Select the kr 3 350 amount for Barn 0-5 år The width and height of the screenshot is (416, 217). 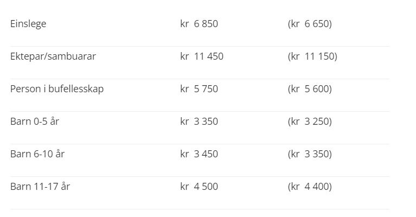coord(199,122)
